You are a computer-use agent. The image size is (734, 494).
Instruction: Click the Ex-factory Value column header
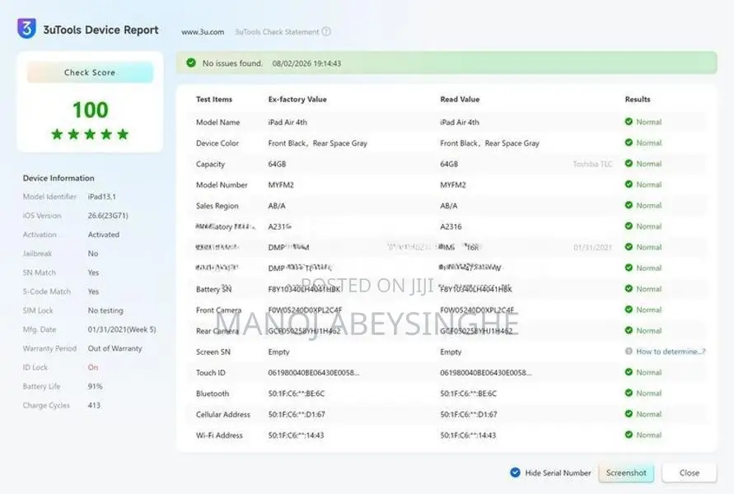[297, 99]
